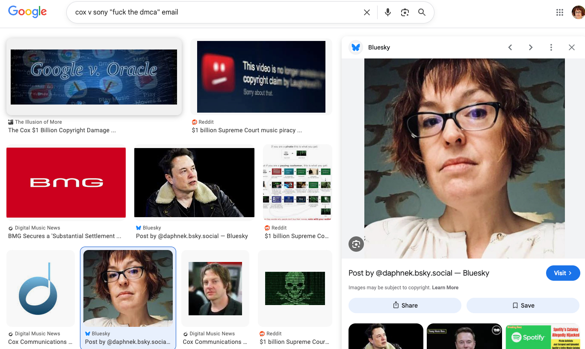
Task: Save the image with Save button
Action: pyautogui.click(x=523, y=305)
